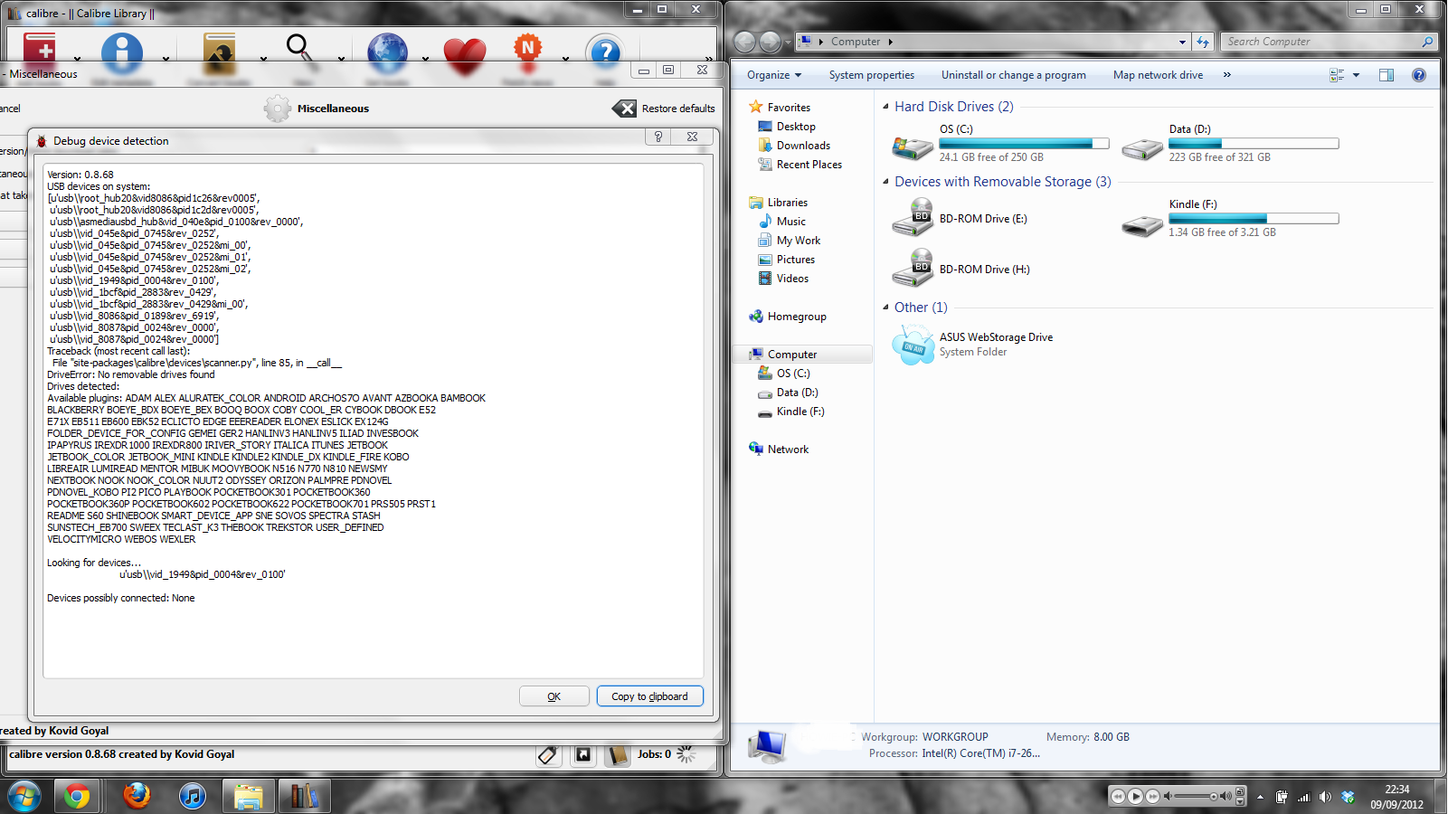This screenshot has width=1448, height=814.
Task: Click the media toolbar volume slider
Action: pos(1196,796)
